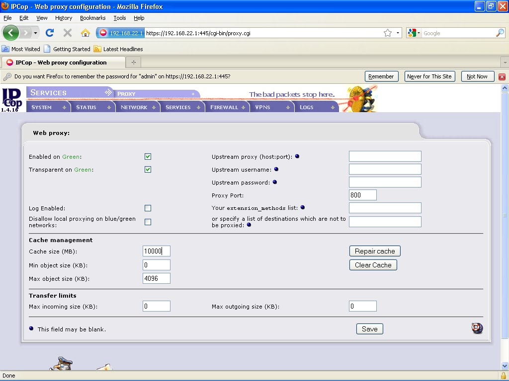
Task: Open the Google search engine selector
Action: pyautogui.click(x=414, y=33)
